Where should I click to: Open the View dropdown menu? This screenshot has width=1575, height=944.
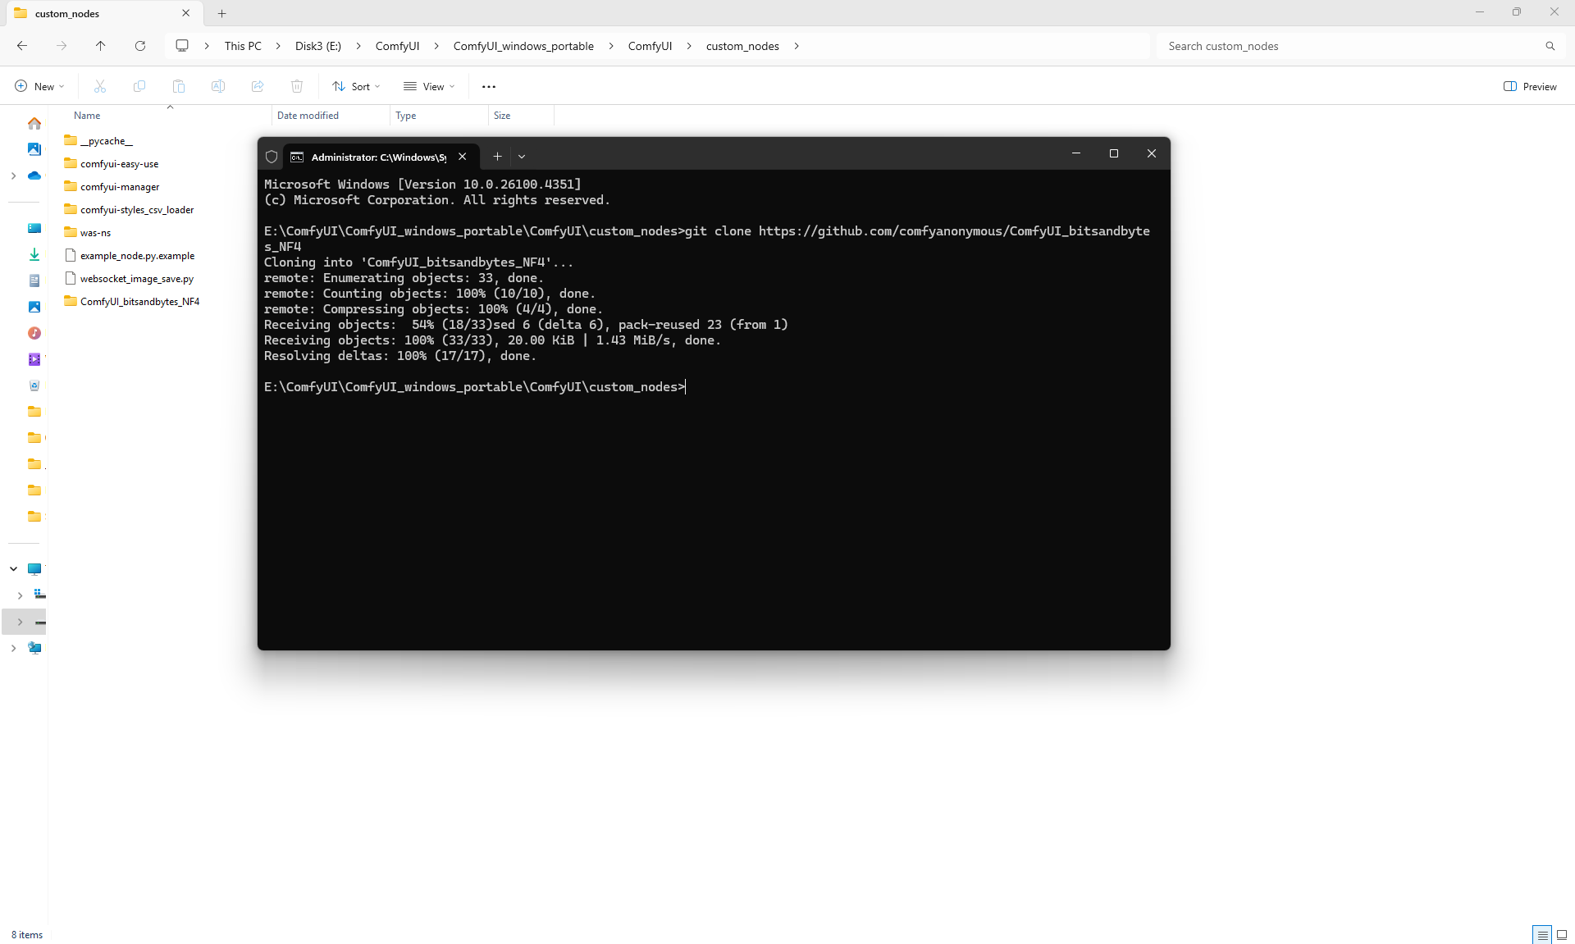coord(429,86)
